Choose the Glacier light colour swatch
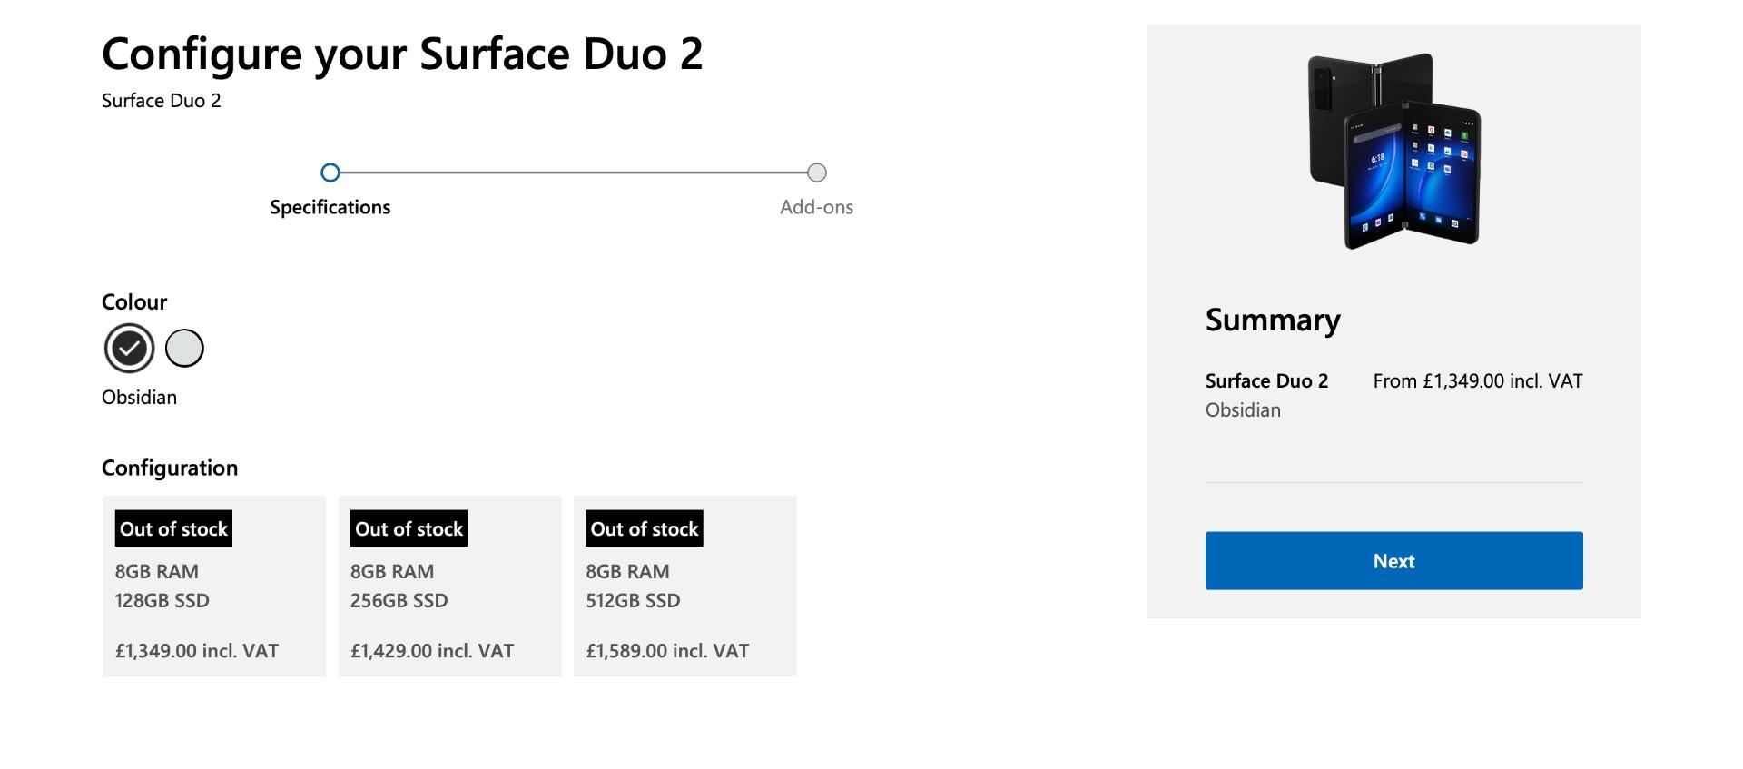The image size is (1743, 769). pyautogui.click(x=184, y=348)
